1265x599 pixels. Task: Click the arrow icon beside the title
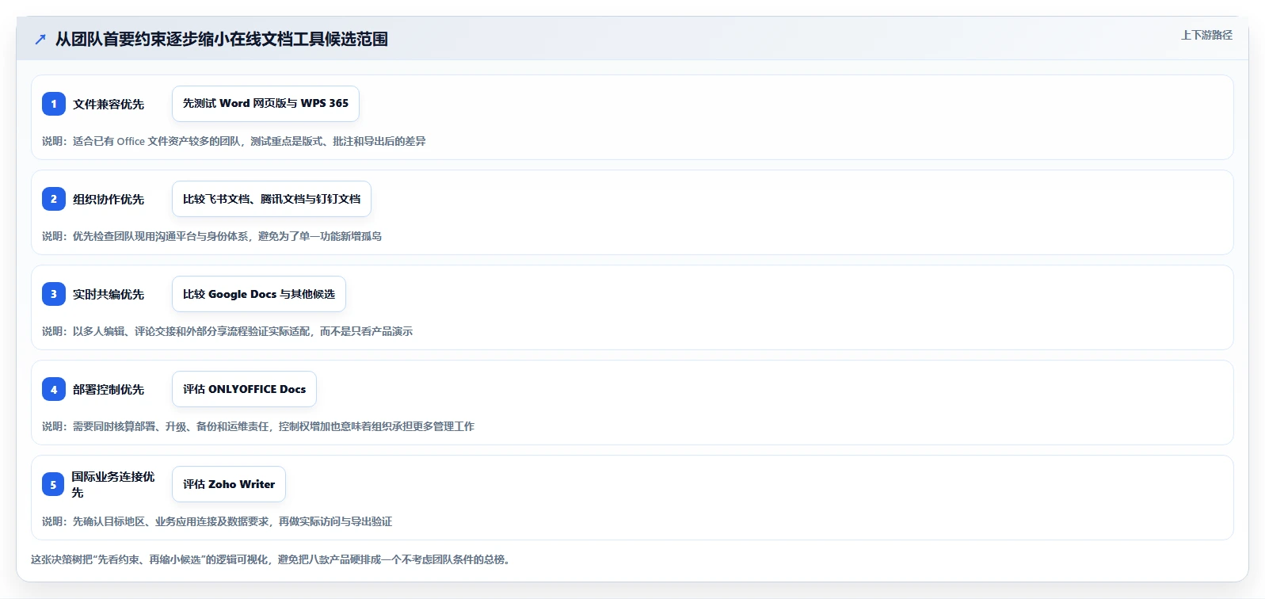40,39
